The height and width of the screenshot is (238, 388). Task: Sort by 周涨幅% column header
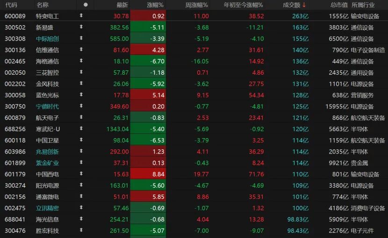click(197, 5)
